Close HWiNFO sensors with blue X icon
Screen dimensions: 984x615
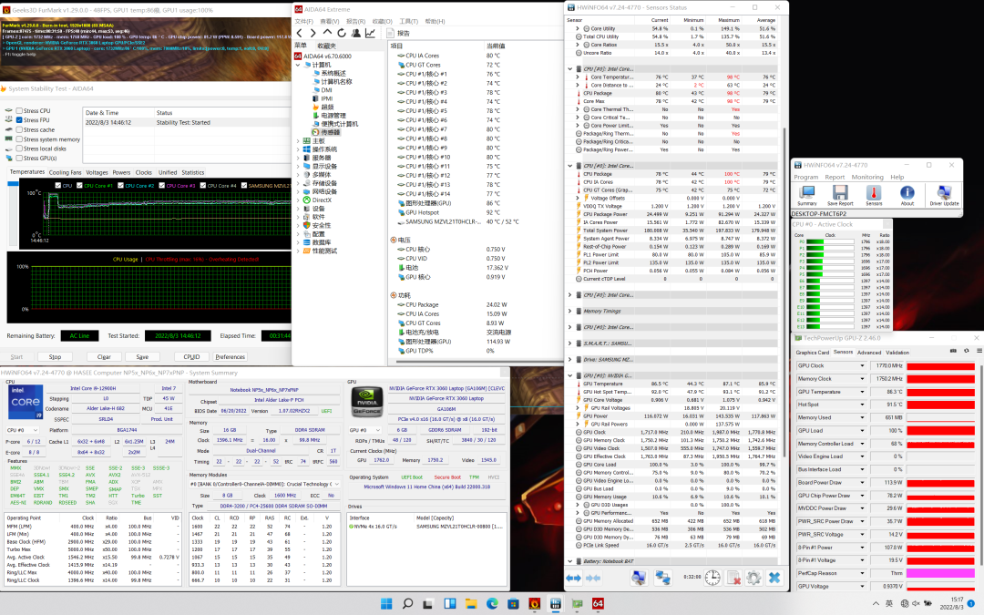[x=774, y=578]
